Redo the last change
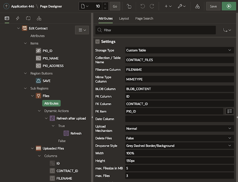Viewport: 238px width, 182px height. 152,6
